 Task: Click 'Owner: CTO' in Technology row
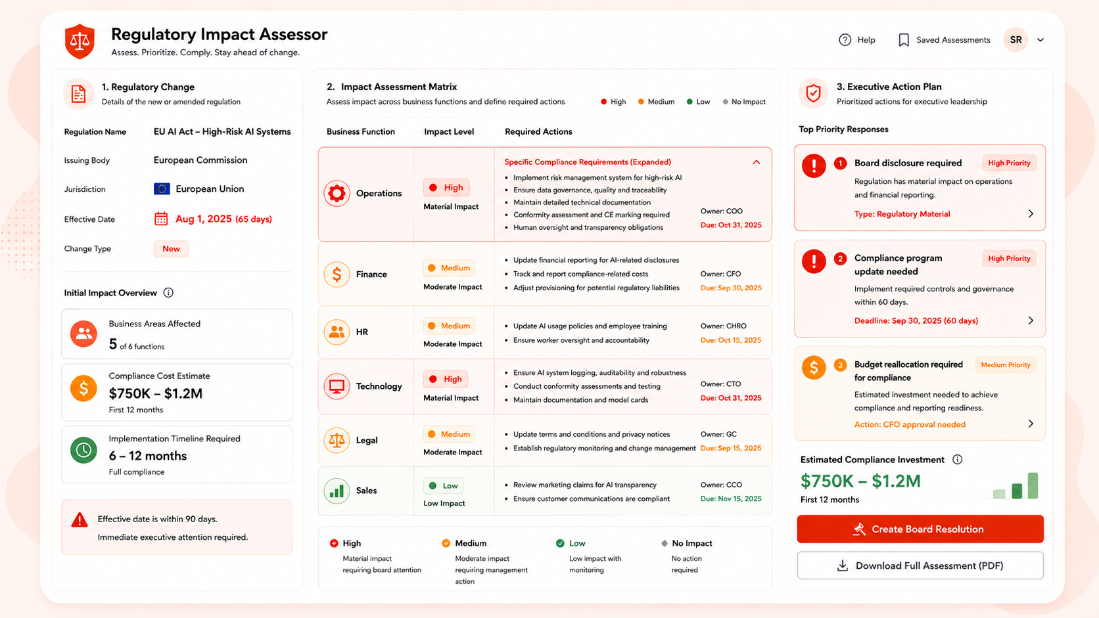pyautogui.click(x=720, y=384)
